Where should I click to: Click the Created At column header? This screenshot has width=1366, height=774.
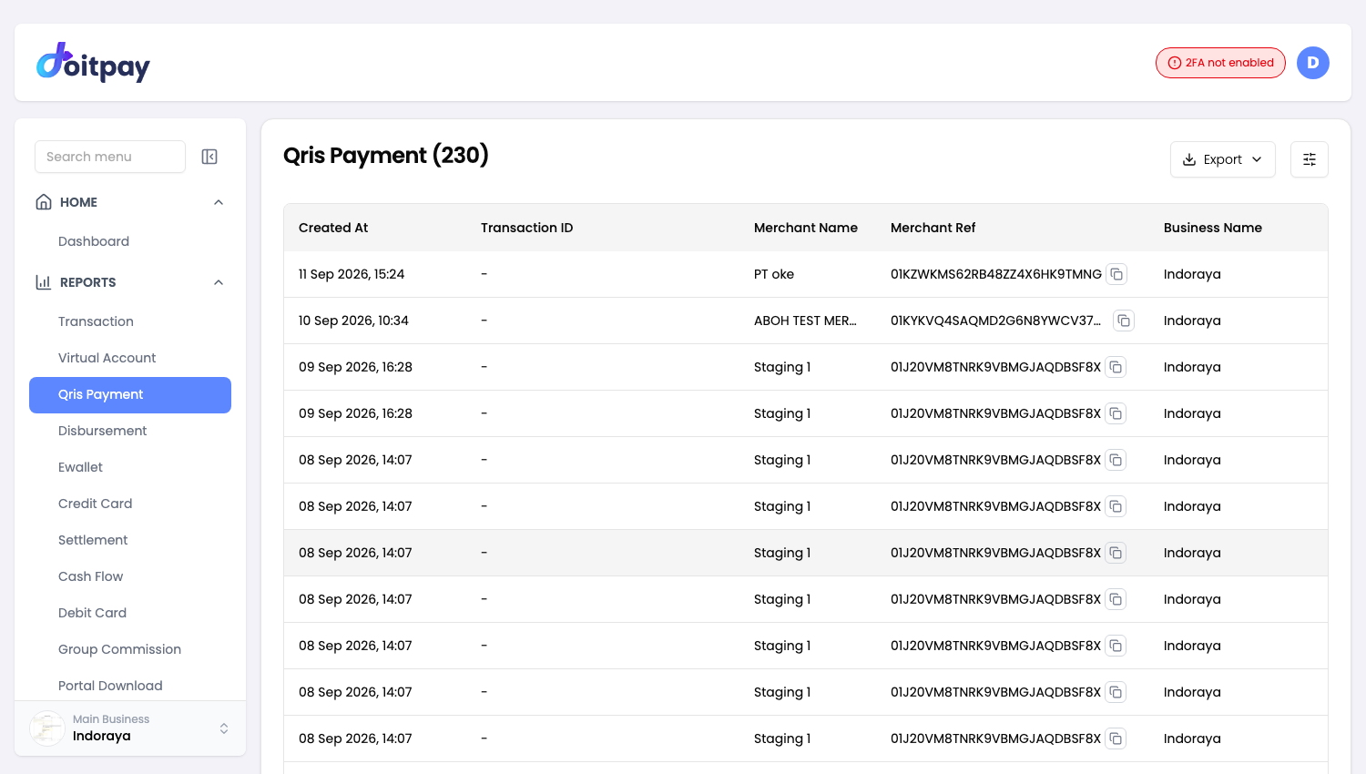(333, 228)
